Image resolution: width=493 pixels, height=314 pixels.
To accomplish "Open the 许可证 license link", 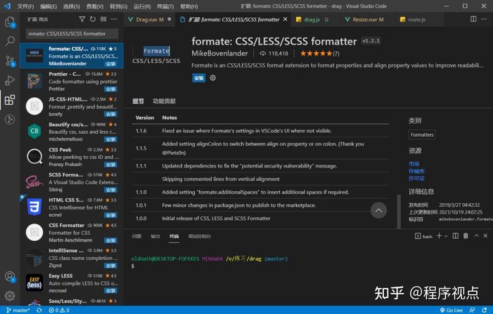I will [x=417, y=179].
